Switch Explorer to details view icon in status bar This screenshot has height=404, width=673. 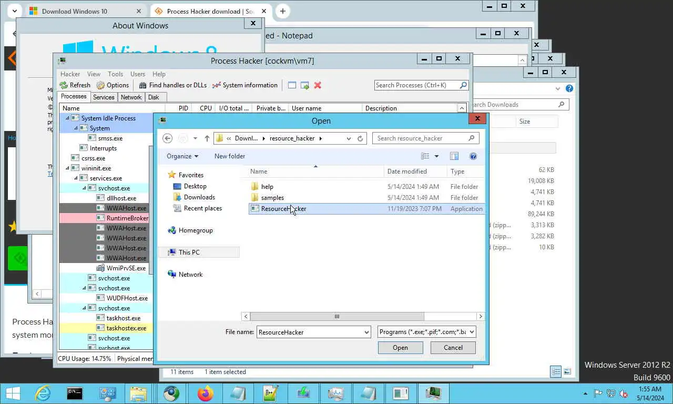click(x=556, y=372)
